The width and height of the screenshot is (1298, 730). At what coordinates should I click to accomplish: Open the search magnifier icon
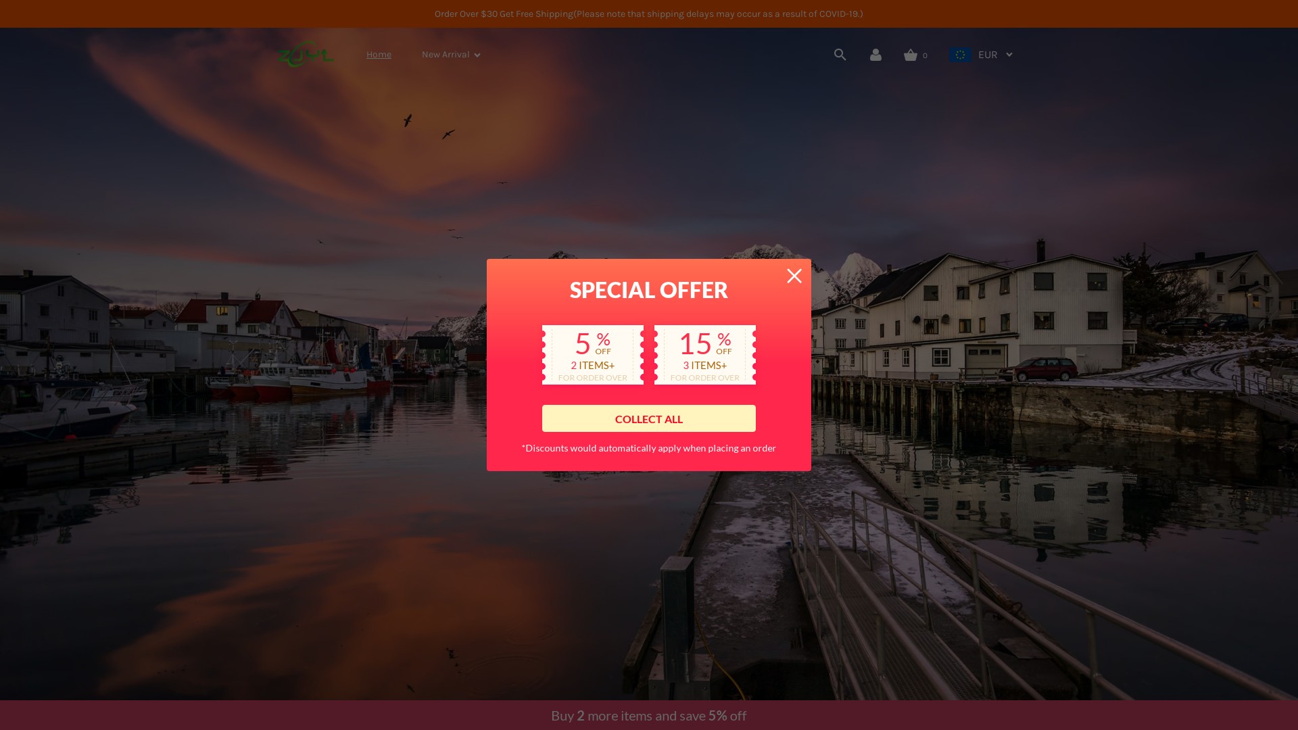click(840, 55)
